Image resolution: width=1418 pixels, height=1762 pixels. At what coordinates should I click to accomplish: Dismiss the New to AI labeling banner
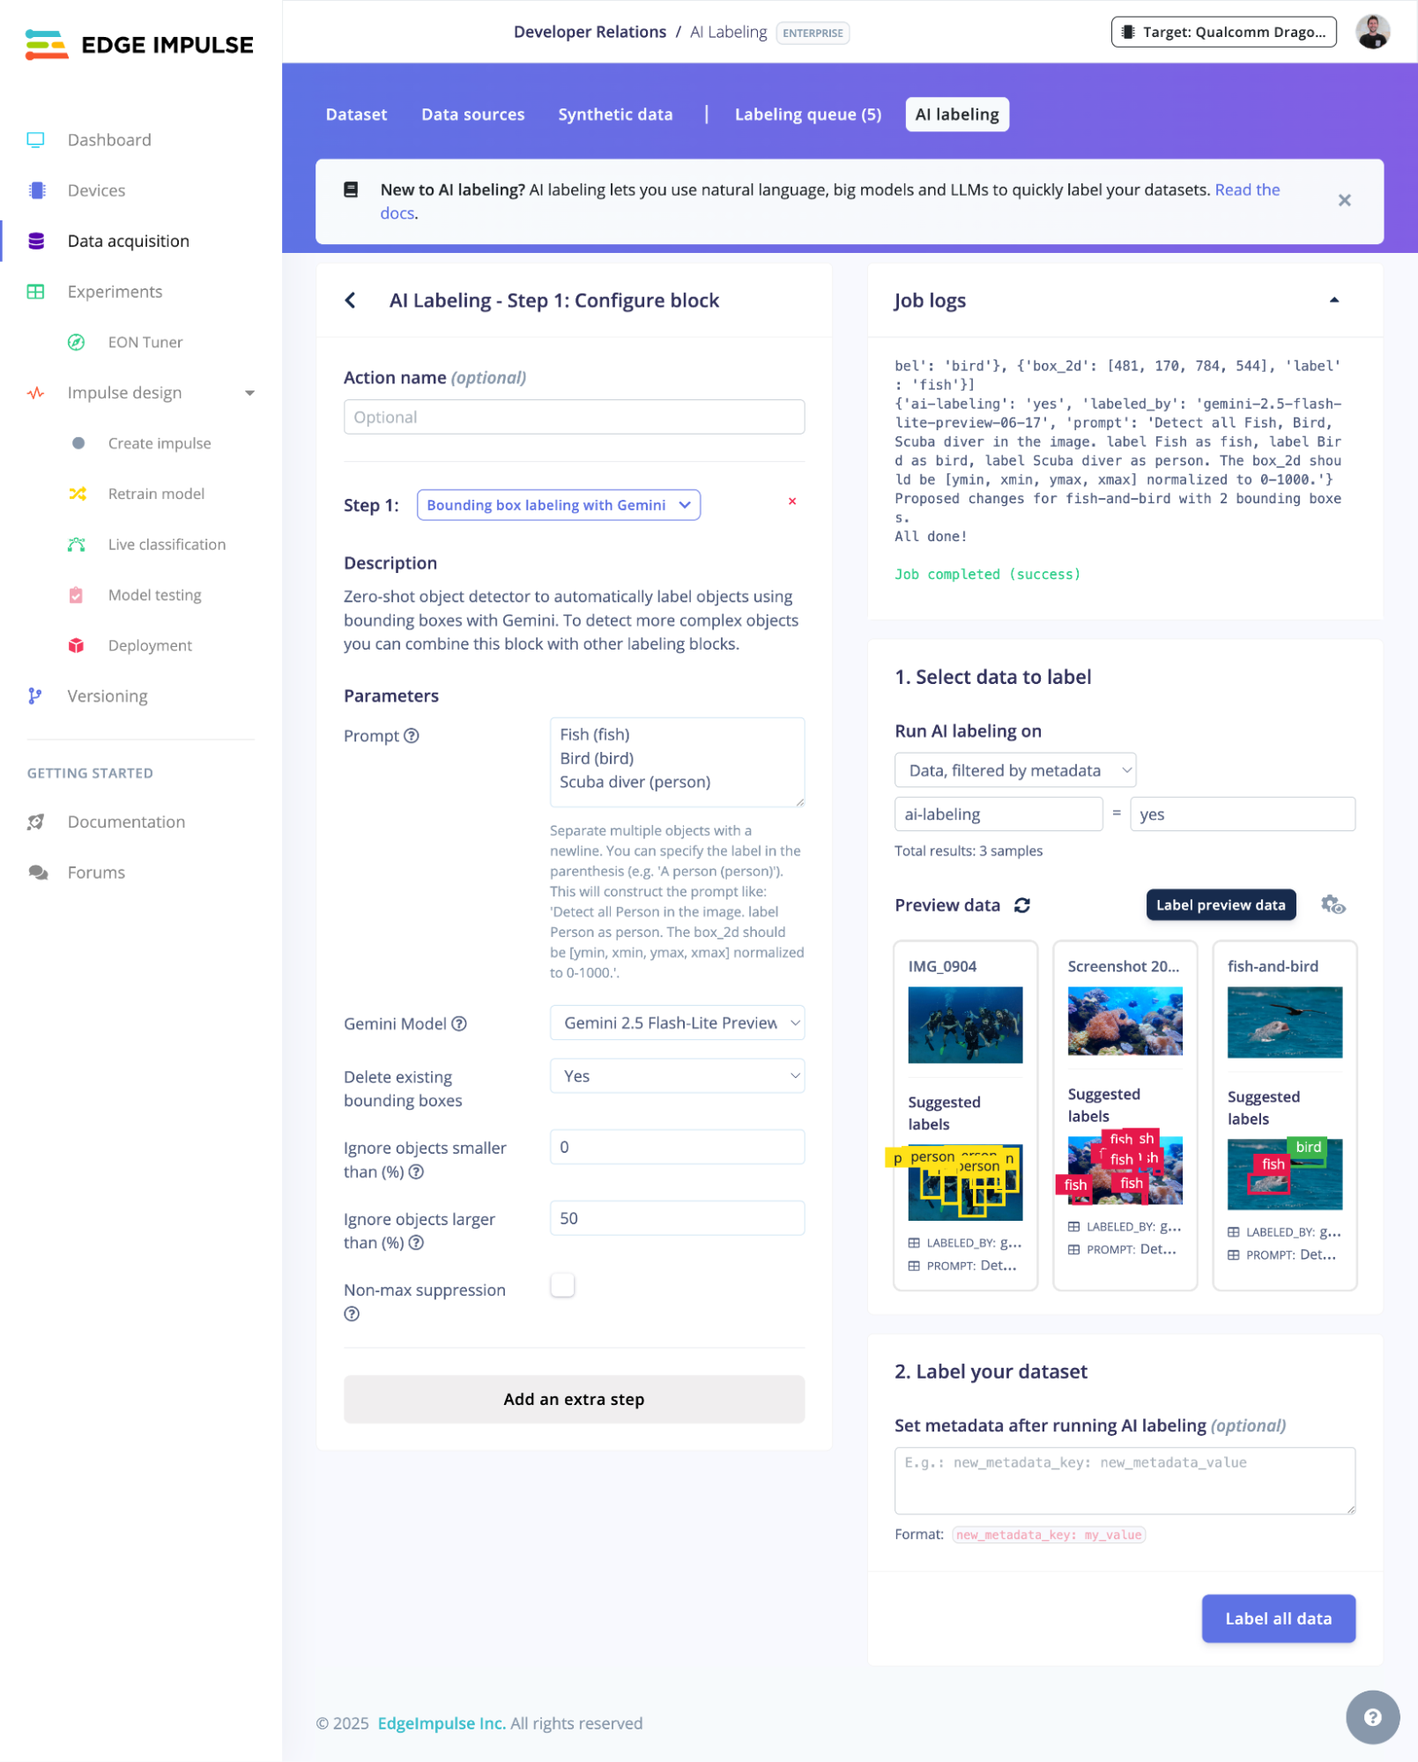pos(1343,200)
